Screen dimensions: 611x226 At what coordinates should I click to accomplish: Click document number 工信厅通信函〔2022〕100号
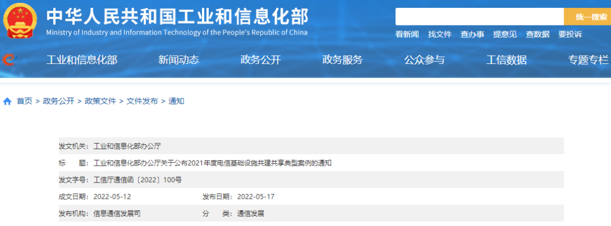tap(137, 180)
